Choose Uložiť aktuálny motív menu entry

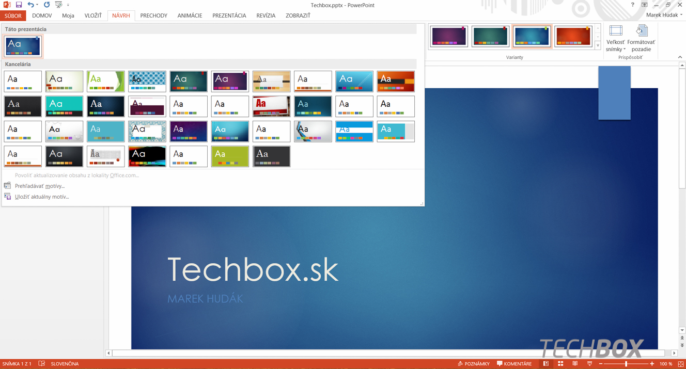(42, 197)
